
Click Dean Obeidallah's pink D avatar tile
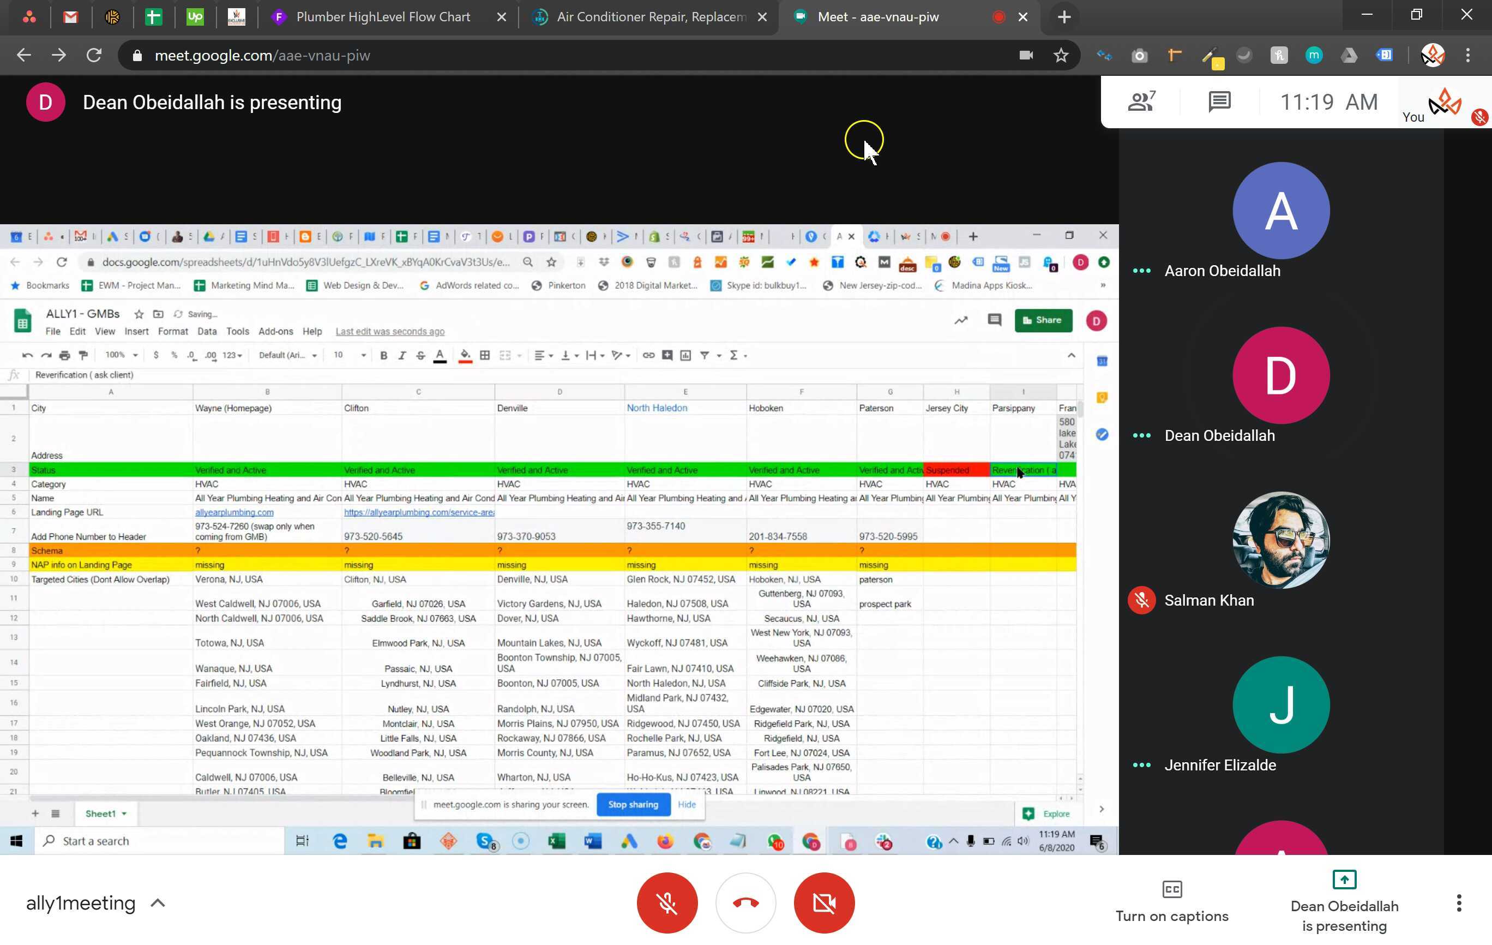coord(1281,375)
